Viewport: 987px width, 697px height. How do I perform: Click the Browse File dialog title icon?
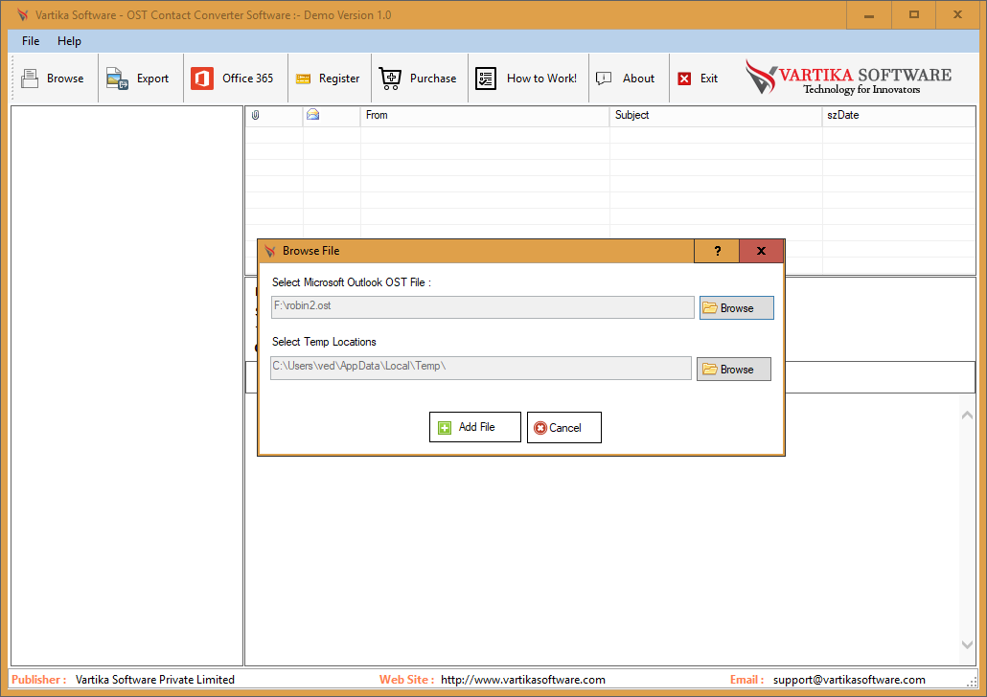pyautogui.click(x=270, y=251)
